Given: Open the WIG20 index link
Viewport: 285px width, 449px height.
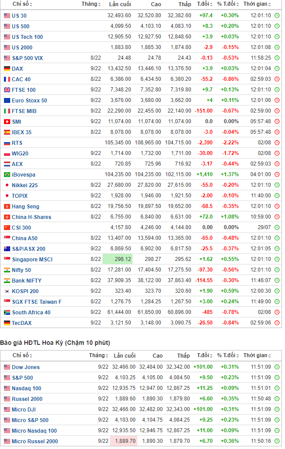Looking at the screenshot, I should tap(20, 154).
